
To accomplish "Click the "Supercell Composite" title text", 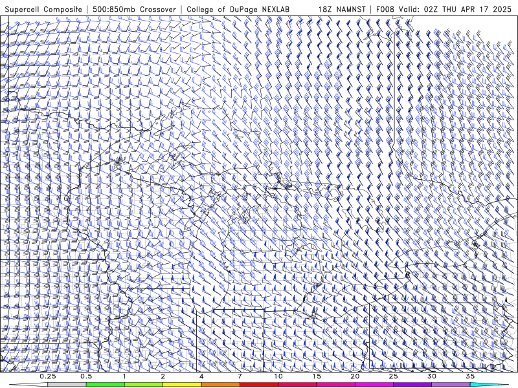I will point(43,9).
